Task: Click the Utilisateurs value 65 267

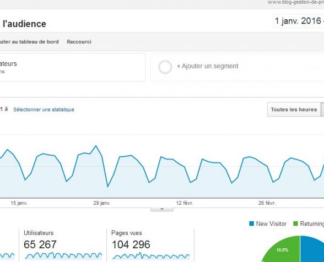Action: [x=40, y=244]
